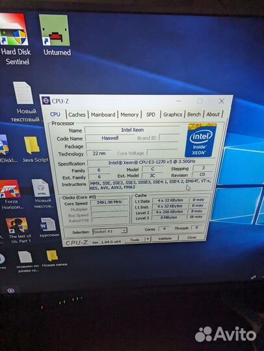This screenshot has width=264, height=351.
Task: Select The Last of Us Part 1 shortcut
Action: pyautogui.click(x=19, y=230)
